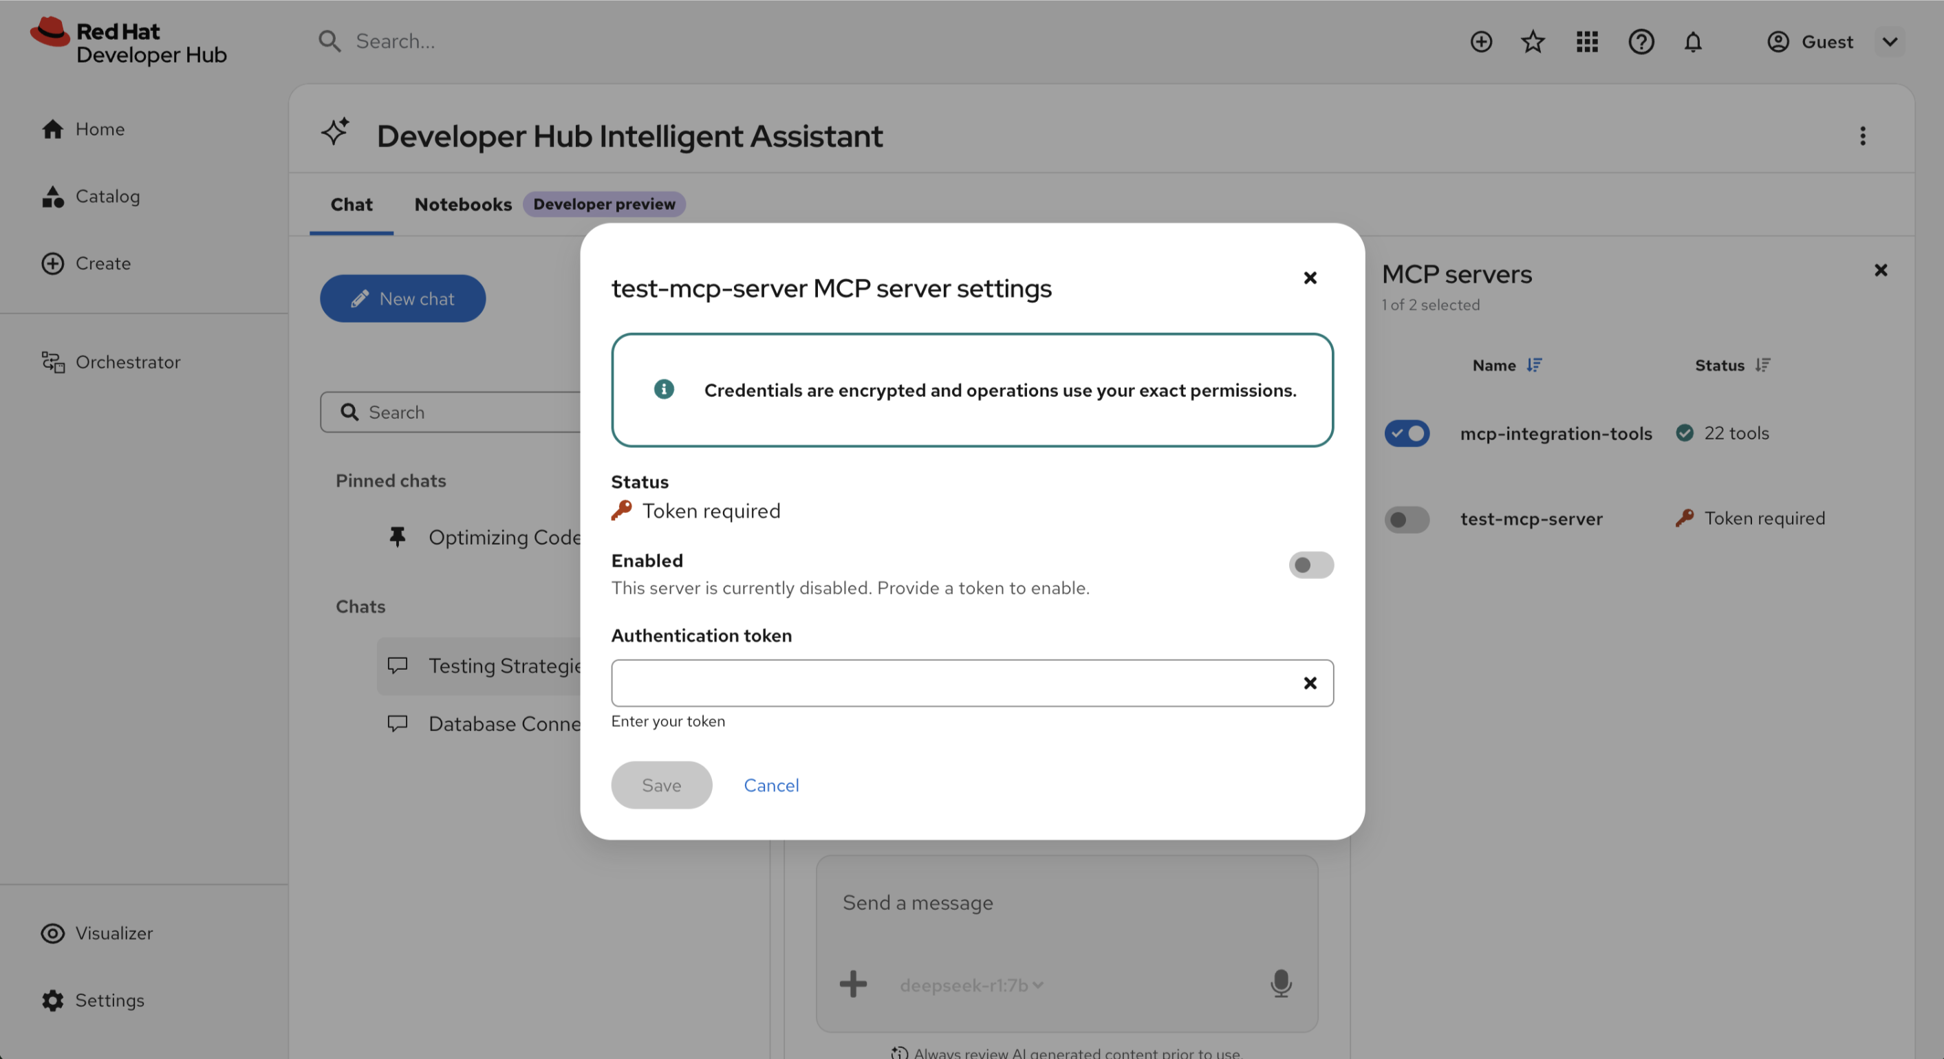Click the key icon beside Token required status in dialog
The height and width of the screenshot is (1059, 1944).
(x=621, y=511)
